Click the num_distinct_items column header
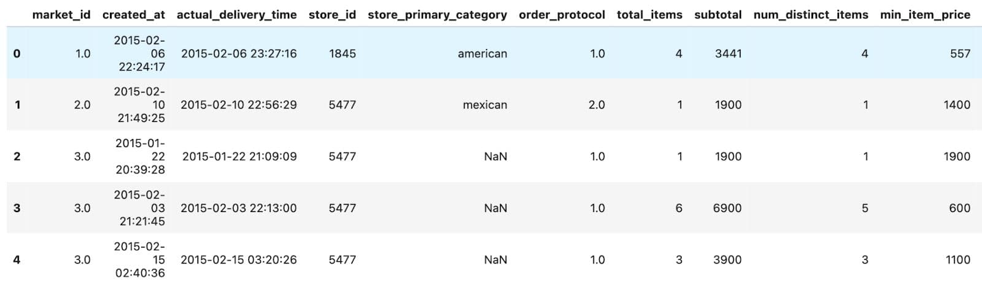The height and width of the screenshot is (296, 982). [810, 15]
